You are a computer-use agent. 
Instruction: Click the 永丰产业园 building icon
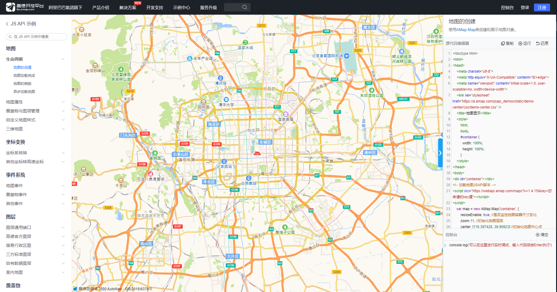[x=189, y=59]
